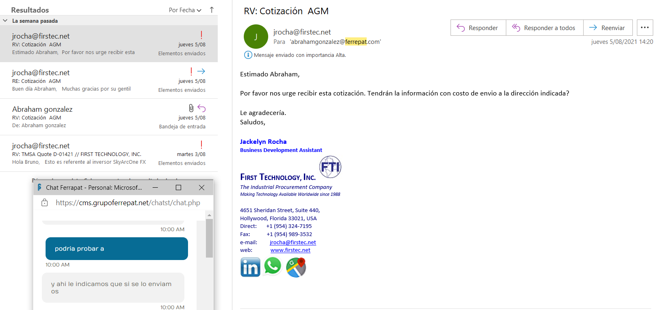Click chat message 'podria probar a'
This screenshot has width=654, height=310.
(117, 249)
